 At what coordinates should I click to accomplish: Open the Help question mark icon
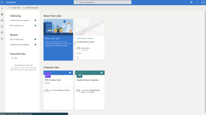point(197,2)
